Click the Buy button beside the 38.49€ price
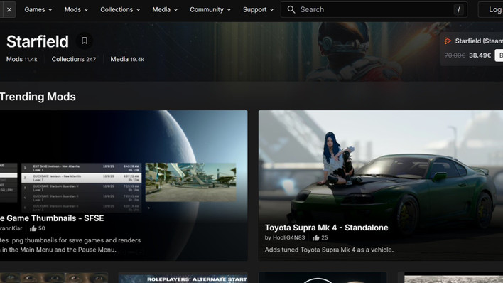 point(499,55)
